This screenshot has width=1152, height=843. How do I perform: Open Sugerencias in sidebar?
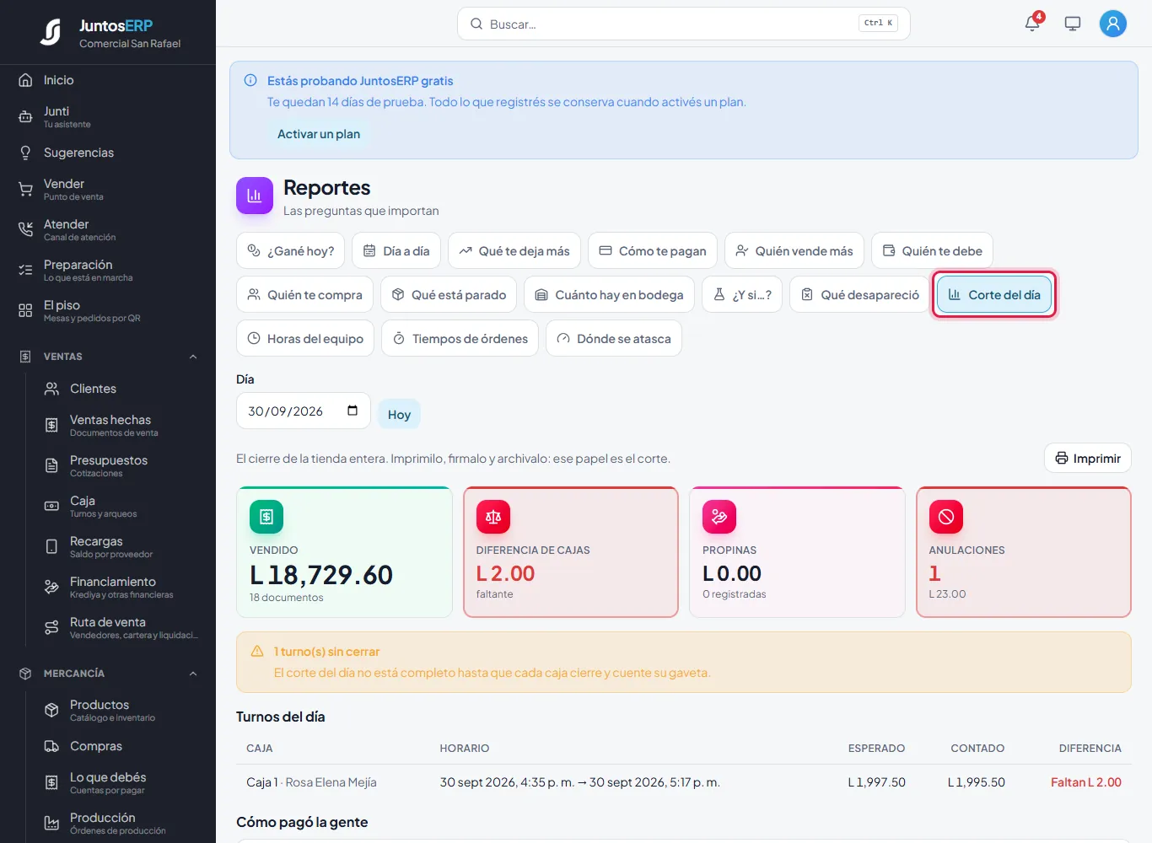tap(108, 153)
